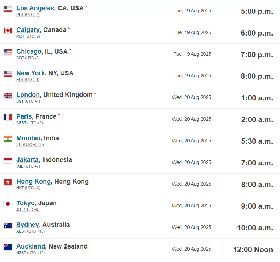Click the 12:00 Noon time for Auckland
280x262 pixels.
click(x=253, y=250)
